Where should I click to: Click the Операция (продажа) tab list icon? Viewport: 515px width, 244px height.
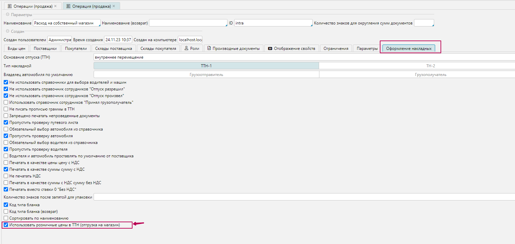(68, 6)
